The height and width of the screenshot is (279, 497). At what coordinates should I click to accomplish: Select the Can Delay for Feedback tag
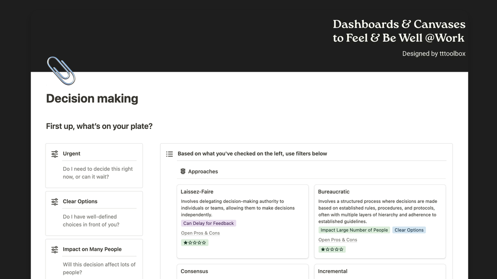[208, 223]
